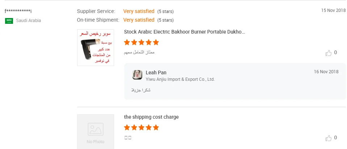This screenshot has width=347, height=149.
Task: Click Supplier Service "Very satisfied" rating text
Action: tap(139, 11)
